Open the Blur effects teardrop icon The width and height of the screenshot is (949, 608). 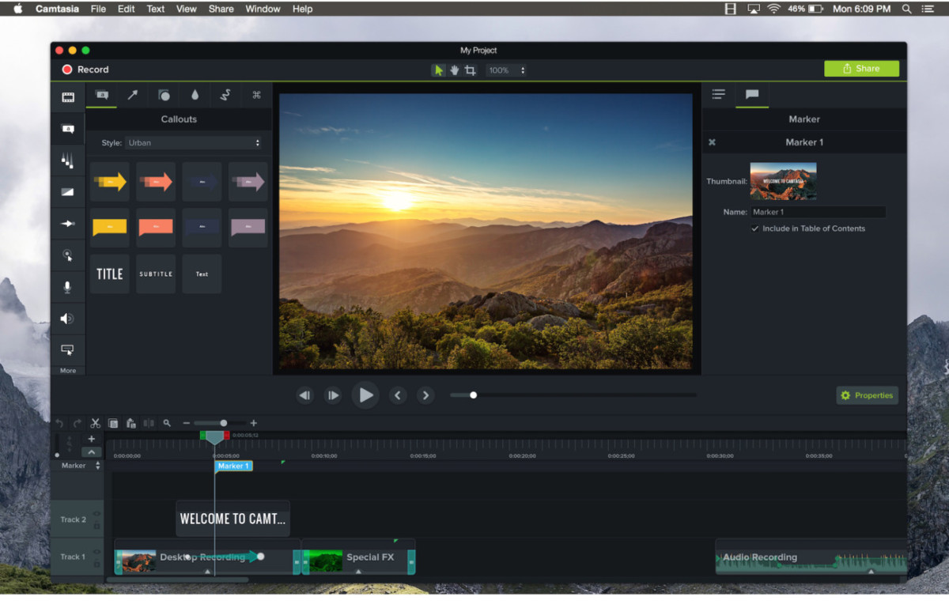[x=195, y=95]
